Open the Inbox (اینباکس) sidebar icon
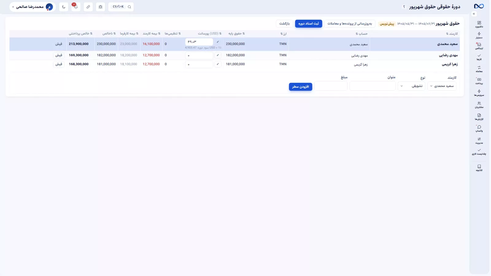This screenshot has width=491, height=276. click(x=479, y=46)
